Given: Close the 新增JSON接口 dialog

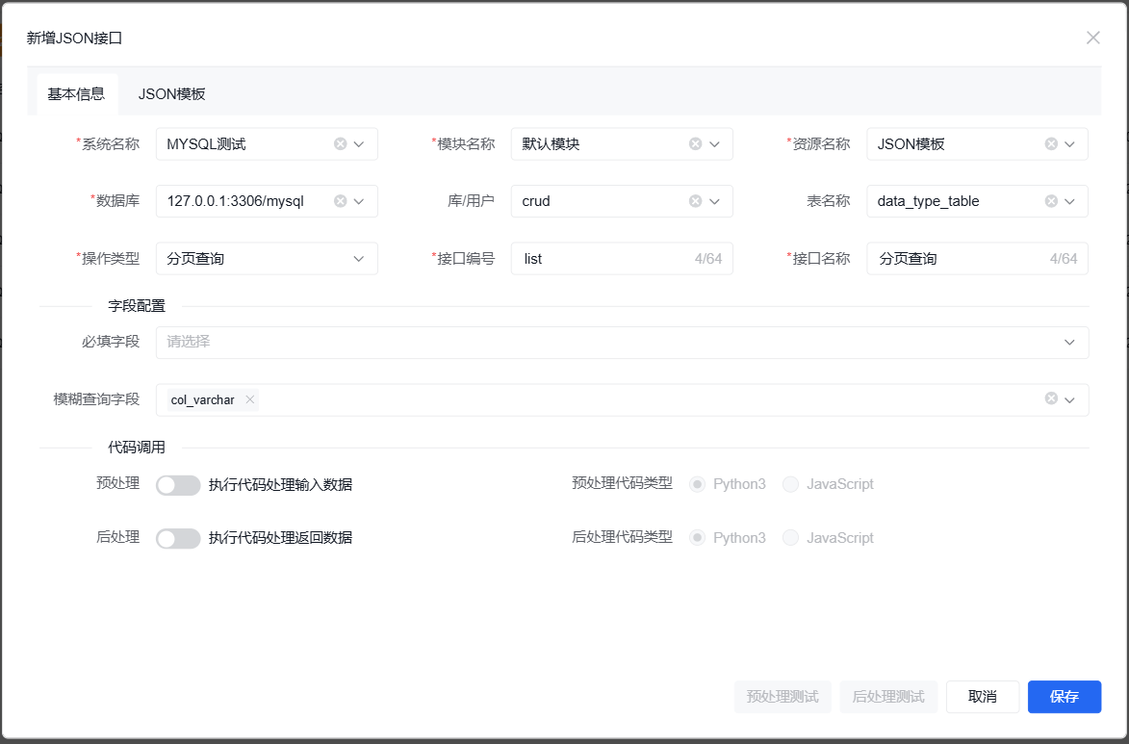Looking at the screenshot, I should (1092, 38).
